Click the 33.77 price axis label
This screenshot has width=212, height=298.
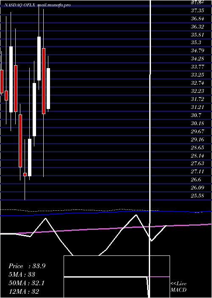coord(198,67)
